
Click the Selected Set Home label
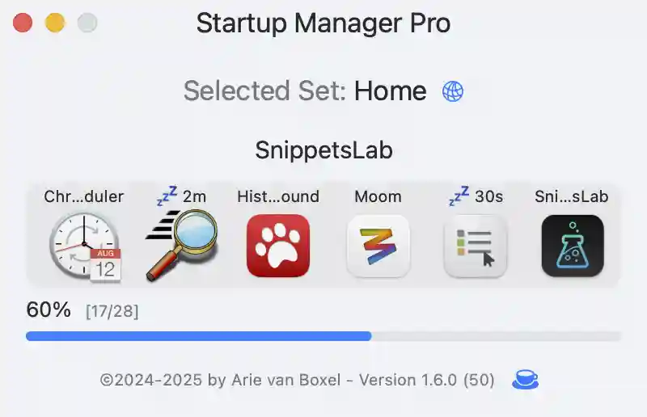click(305, 91)
